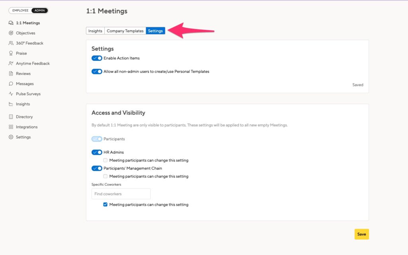The width and height of the screenshot is (408, 255).
Task: Click the 'Specific Coworkers' label
Action: [106, 184]
